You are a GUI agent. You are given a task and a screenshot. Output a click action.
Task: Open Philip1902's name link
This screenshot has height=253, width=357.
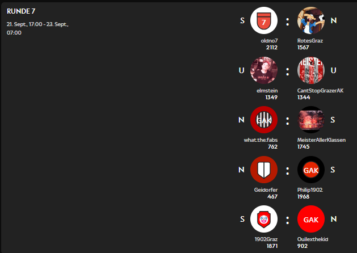pos(310,189)
